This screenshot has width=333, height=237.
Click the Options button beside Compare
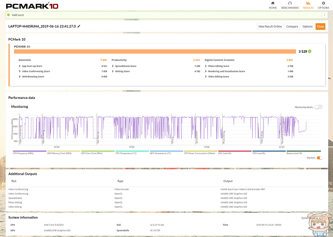click(x=307, y=27)
